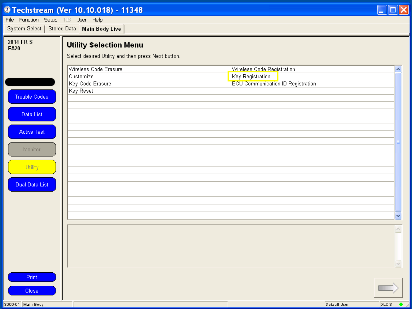The image size is (412, 309).
Task: Open the Help menu
Action: pos(98,20)
